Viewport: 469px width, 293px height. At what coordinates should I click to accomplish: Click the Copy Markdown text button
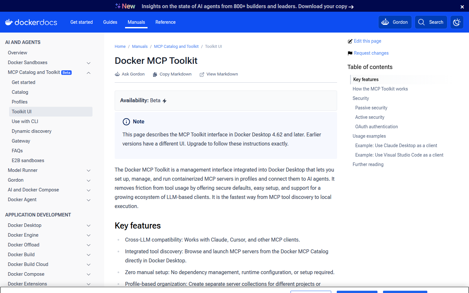tap(176, 74)
